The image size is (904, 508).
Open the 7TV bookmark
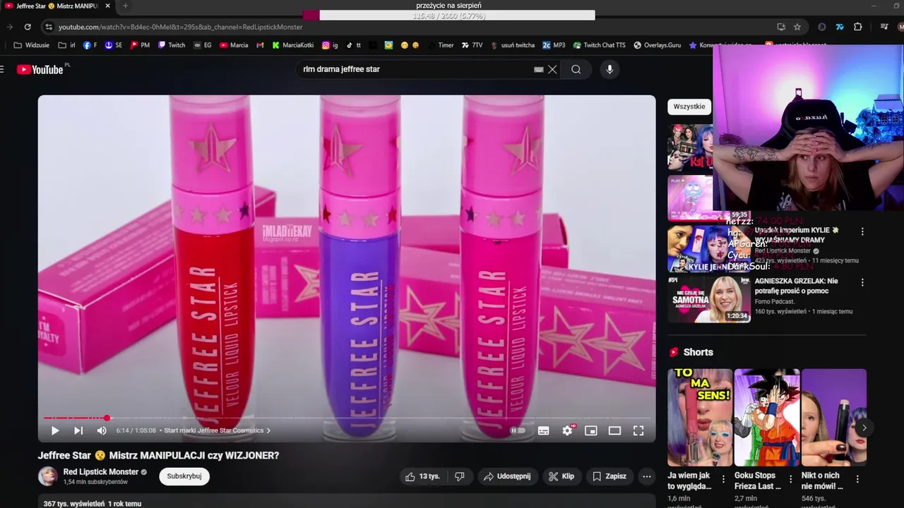click(x=472, y=45)
